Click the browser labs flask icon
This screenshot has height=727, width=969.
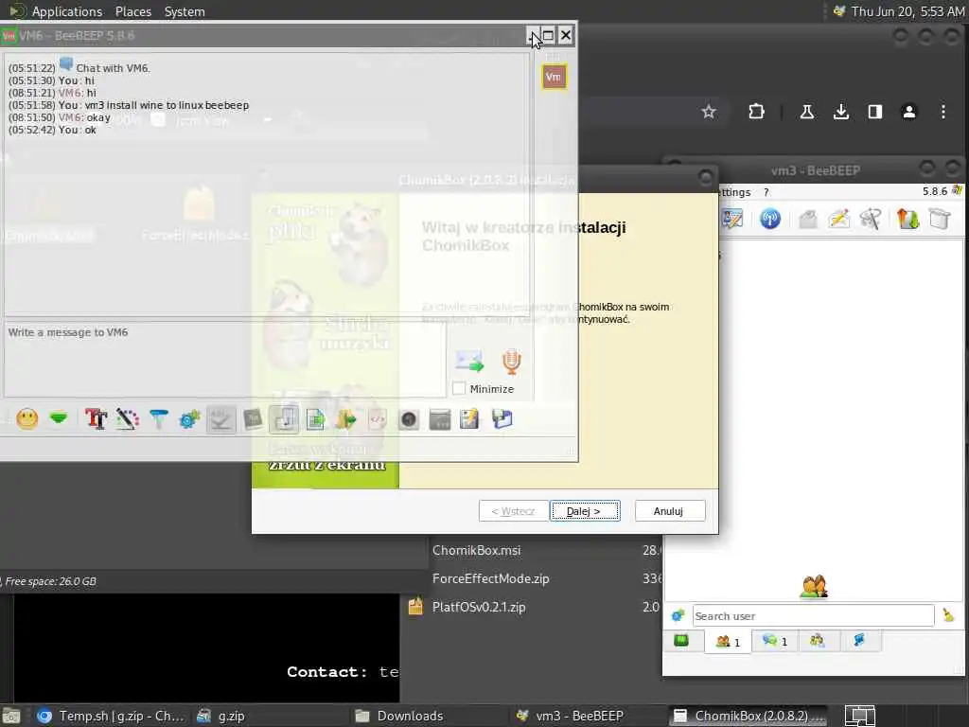(806, 112)
